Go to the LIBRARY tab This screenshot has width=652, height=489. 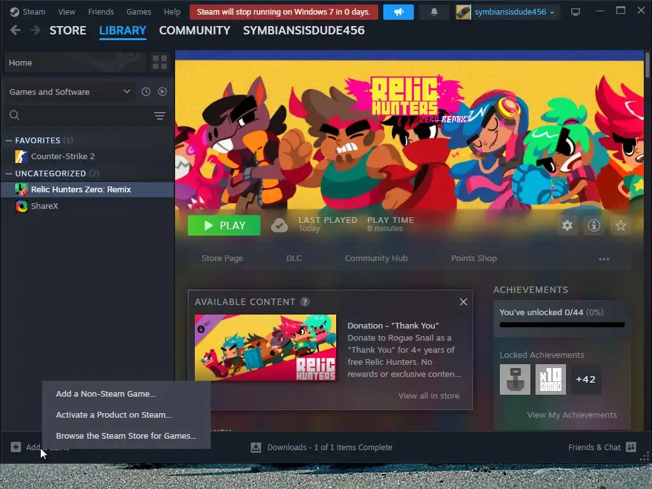tap(123, 31)
